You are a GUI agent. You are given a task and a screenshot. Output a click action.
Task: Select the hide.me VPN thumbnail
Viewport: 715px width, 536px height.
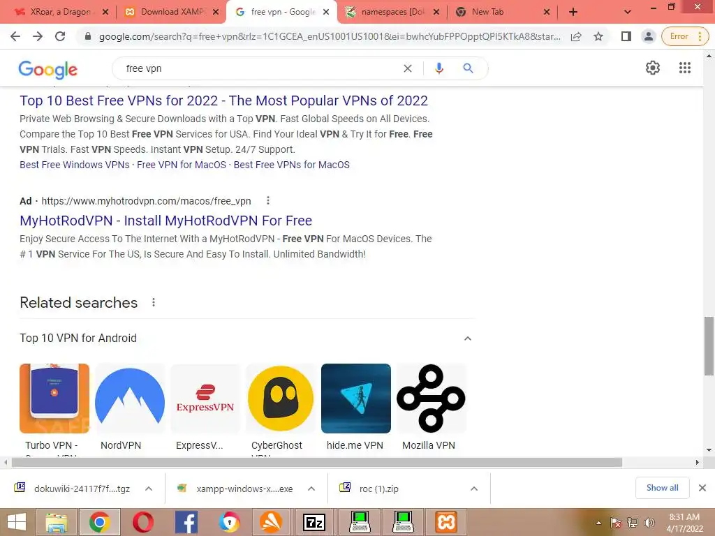355,398
